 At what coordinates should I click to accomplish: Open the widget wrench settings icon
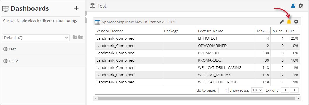pos(282,22)
